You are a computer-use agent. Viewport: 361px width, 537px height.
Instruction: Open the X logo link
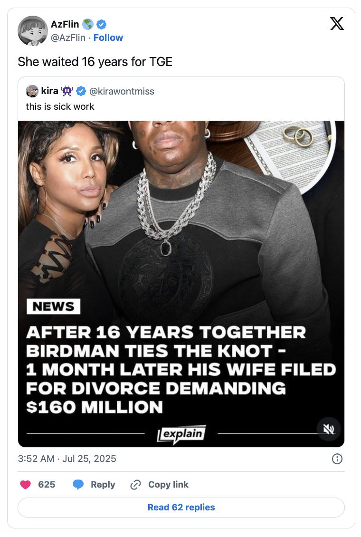[337, 24]
